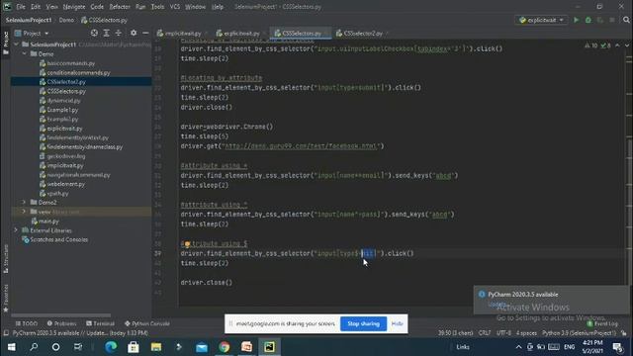Click the CRLF line separator status entry
Viewport: 633px width, 356px height.
485,333
